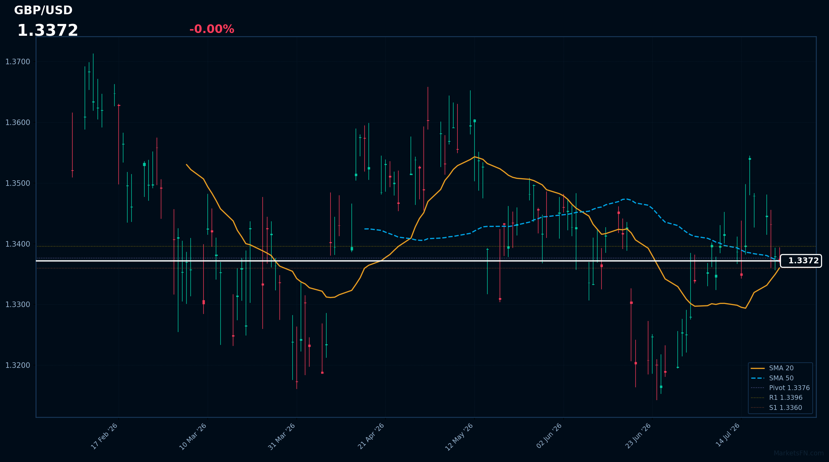Click the Pivot 1.3376 legend entry
This screenshot has width=829, height=462.
(x=780, y=388)
